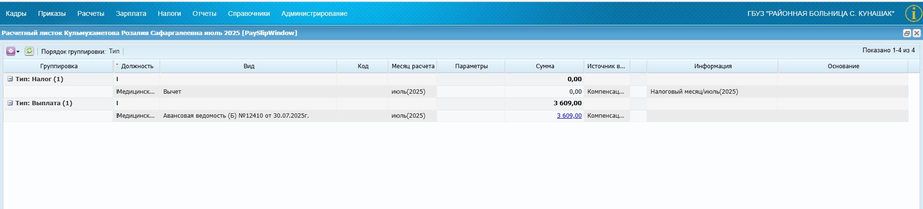This screenshot has height=209, width=923.
Task: Click Налоговый месяц/июль(2025) info cell
Action: point(712,92)
